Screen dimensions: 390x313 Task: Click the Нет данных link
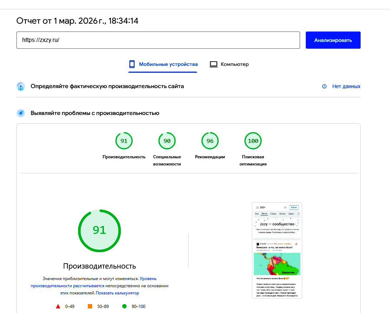coord(346,86)
